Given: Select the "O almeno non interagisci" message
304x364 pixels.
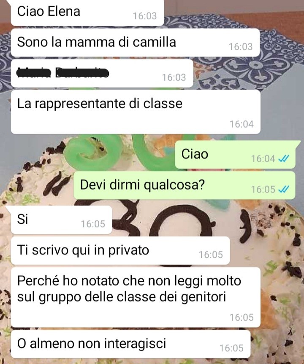Looking at the screenshot, I should tap(131, 344).
